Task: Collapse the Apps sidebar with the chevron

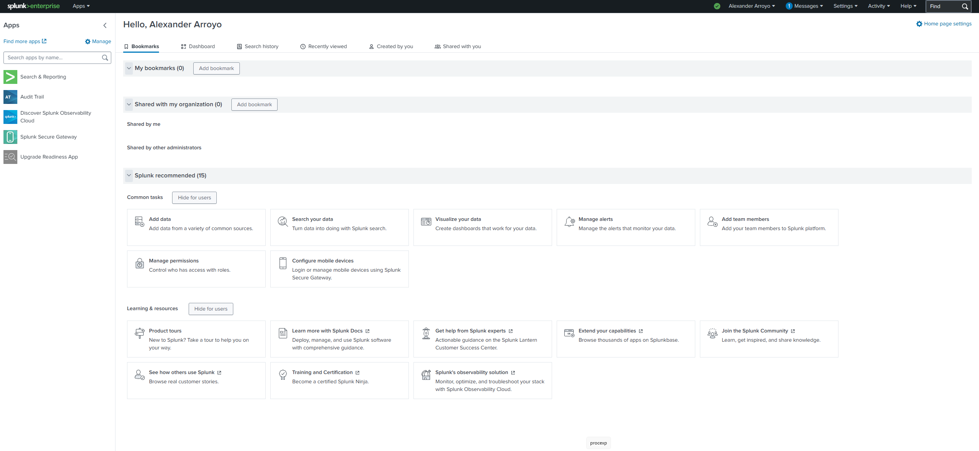Action: [x=105, y=25]
